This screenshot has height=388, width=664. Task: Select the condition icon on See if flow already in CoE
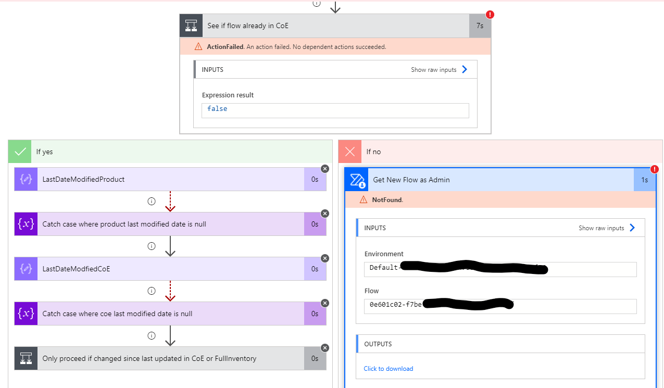[x=191, y=25]
